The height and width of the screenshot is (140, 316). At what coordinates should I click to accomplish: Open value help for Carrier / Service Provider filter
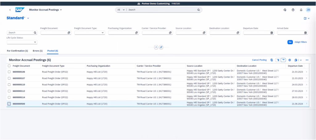pos(170,33)
